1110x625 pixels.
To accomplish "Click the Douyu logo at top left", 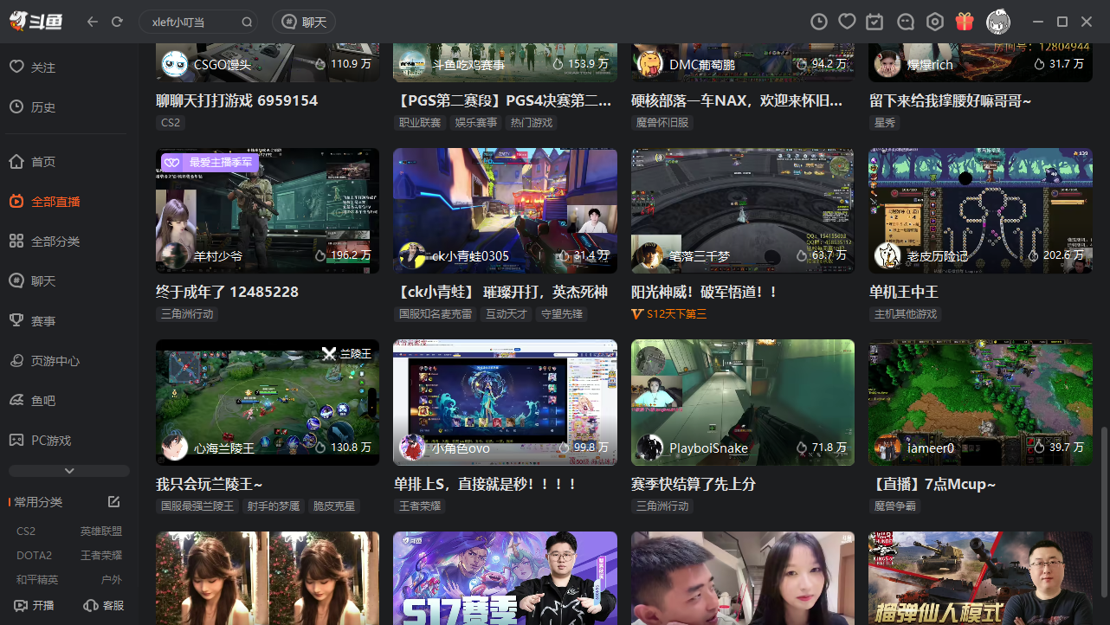I will coord(36,22).
